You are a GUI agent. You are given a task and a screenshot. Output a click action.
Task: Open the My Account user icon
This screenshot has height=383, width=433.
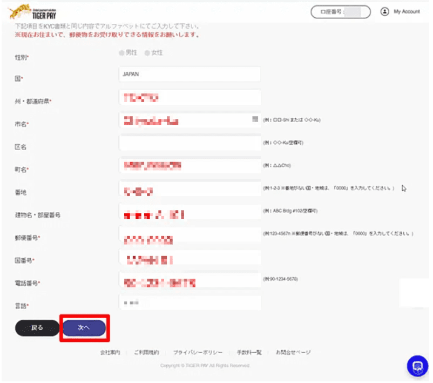coord(384,11)
